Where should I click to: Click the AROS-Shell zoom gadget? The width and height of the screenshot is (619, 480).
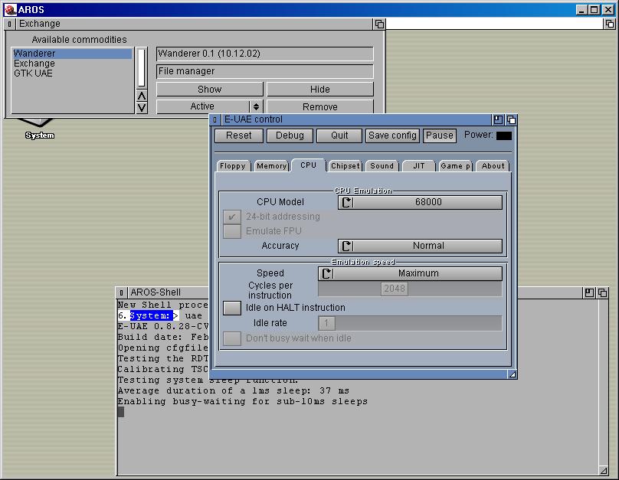pos(589,292)
